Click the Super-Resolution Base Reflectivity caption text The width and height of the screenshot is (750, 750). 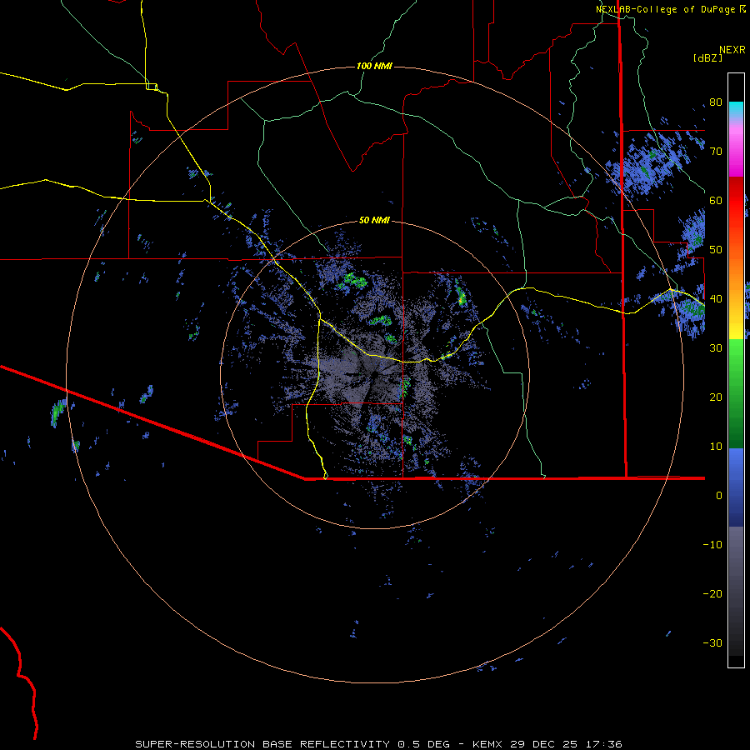click(x=379, y=744)
